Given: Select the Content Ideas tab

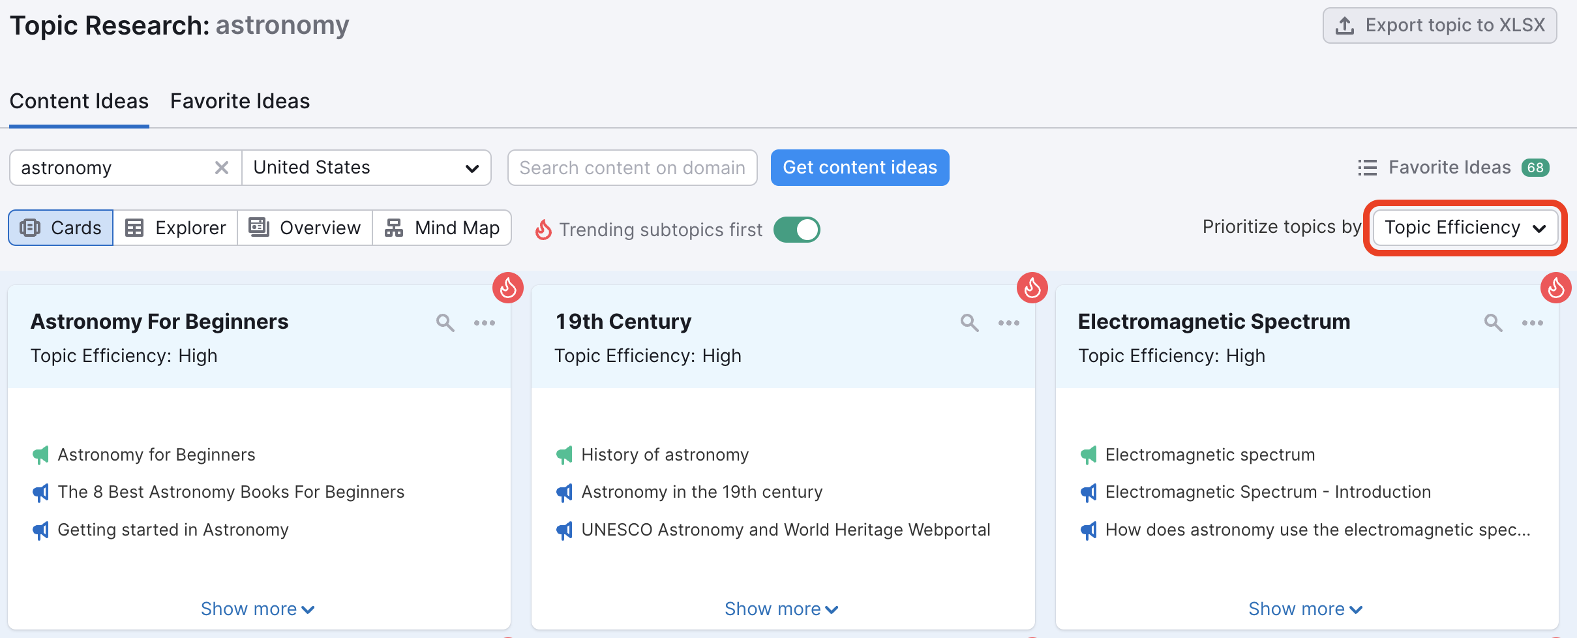Looking at the screenshot, I should coord(79,101).
